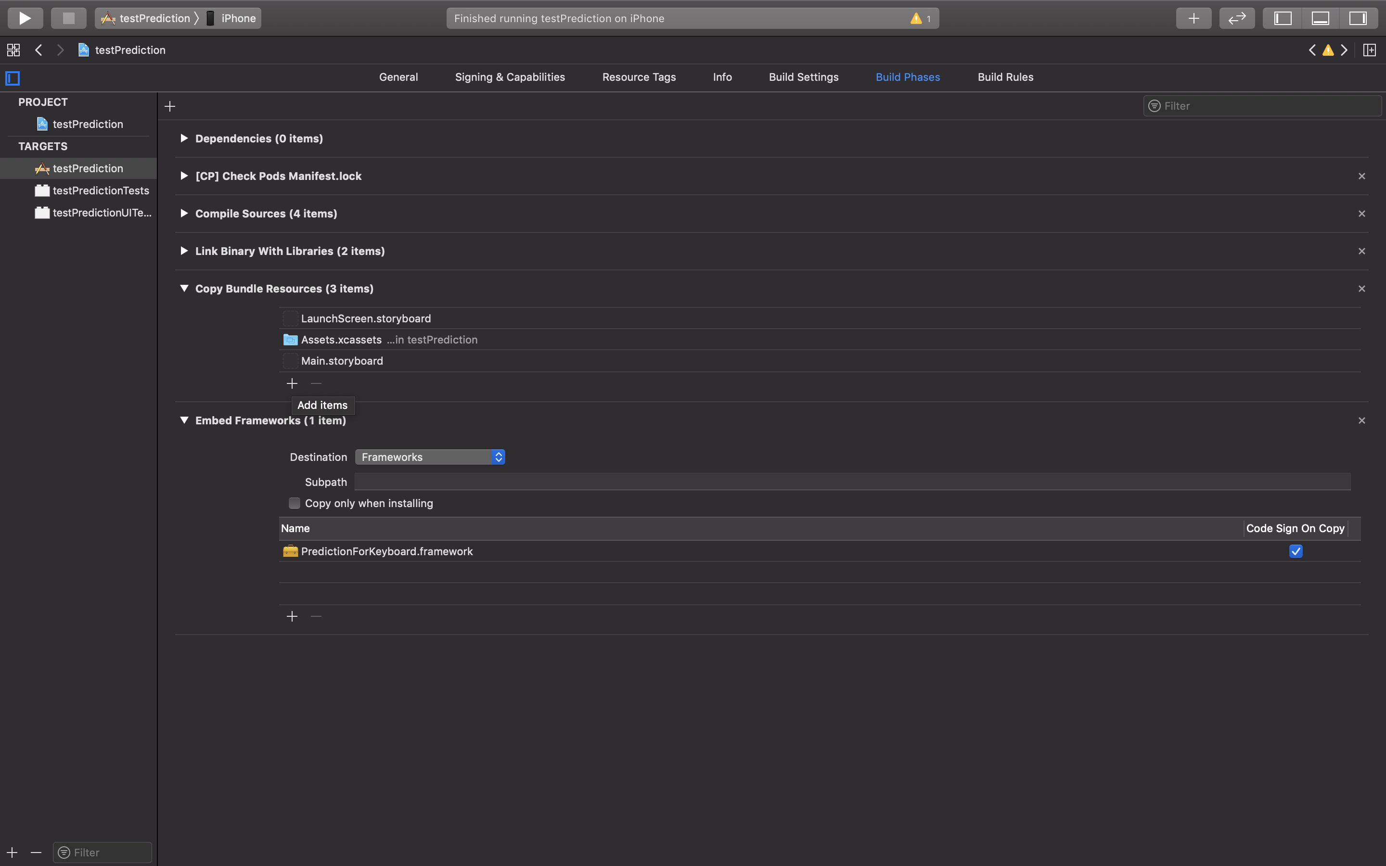This screenshot has height=866, width=1386.
Task: Select the testPrediction project in the sidebar
Action: point(78,124)
